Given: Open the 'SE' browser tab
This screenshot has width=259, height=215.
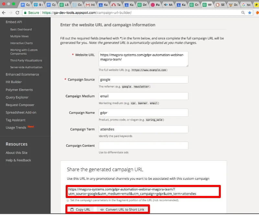Looking at the screenshot, I should coord(220,5).
